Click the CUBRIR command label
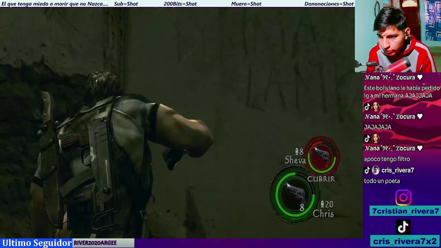 (x=321, y=179)
